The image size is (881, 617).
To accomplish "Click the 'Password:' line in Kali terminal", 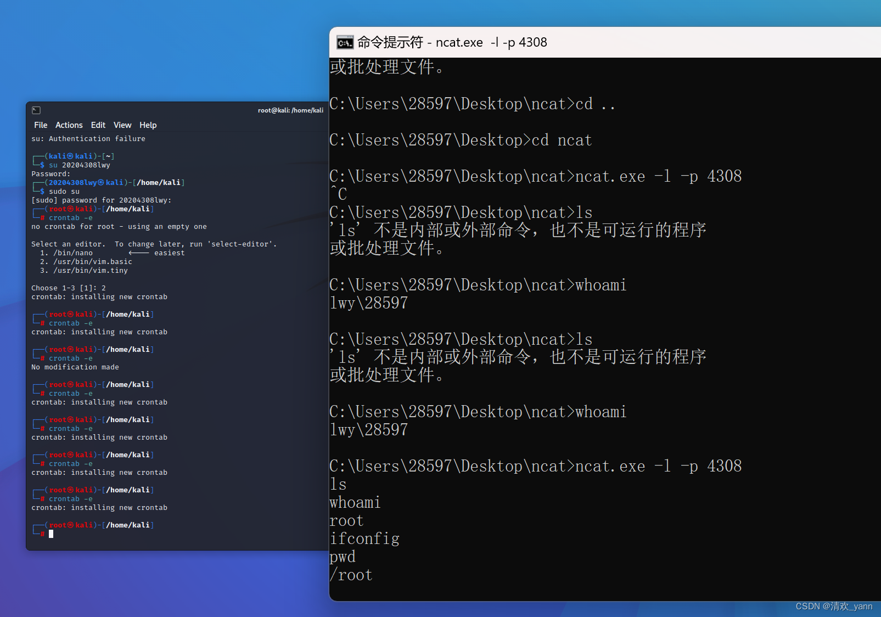I will [x=51, y=174].
